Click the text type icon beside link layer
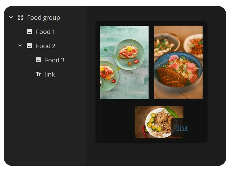 38,74
